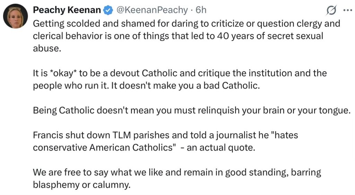The width and height of the screenshot is (355, 195).
Task: Click the words "blasphemy or calumny."
Action: point(81,184)
